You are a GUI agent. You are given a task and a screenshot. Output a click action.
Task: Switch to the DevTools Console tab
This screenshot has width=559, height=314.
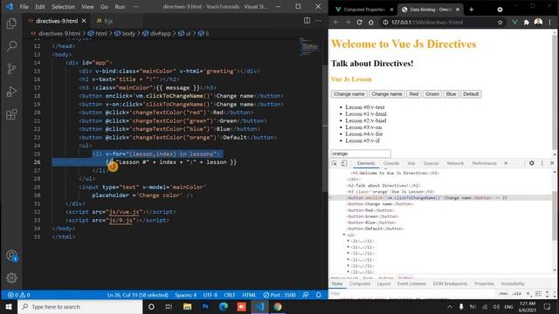coord(390,163)
